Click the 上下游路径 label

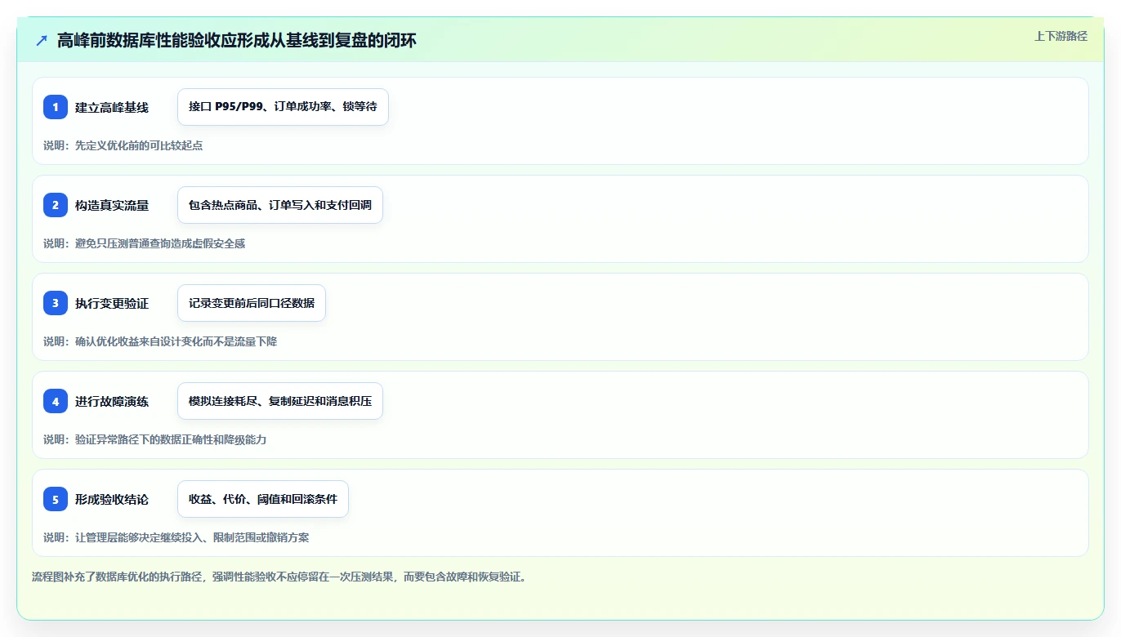[1061, 36]
